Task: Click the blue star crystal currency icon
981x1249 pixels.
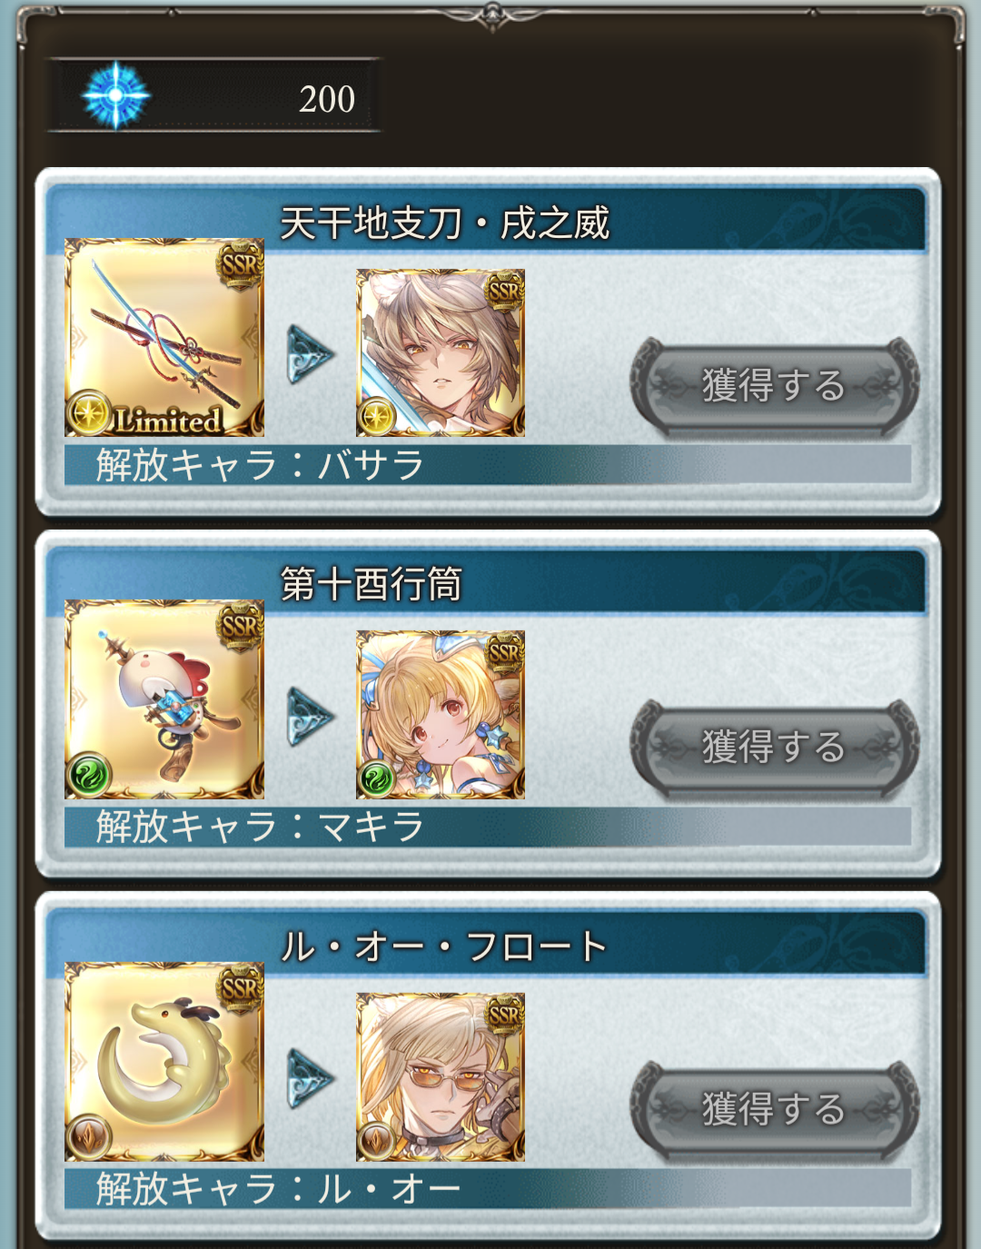Action: click(x=115, y=95)
